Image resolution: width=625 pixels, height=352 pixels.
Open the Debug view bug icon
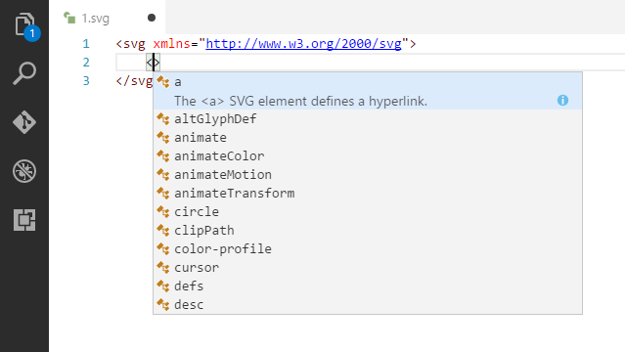(24, 171)
